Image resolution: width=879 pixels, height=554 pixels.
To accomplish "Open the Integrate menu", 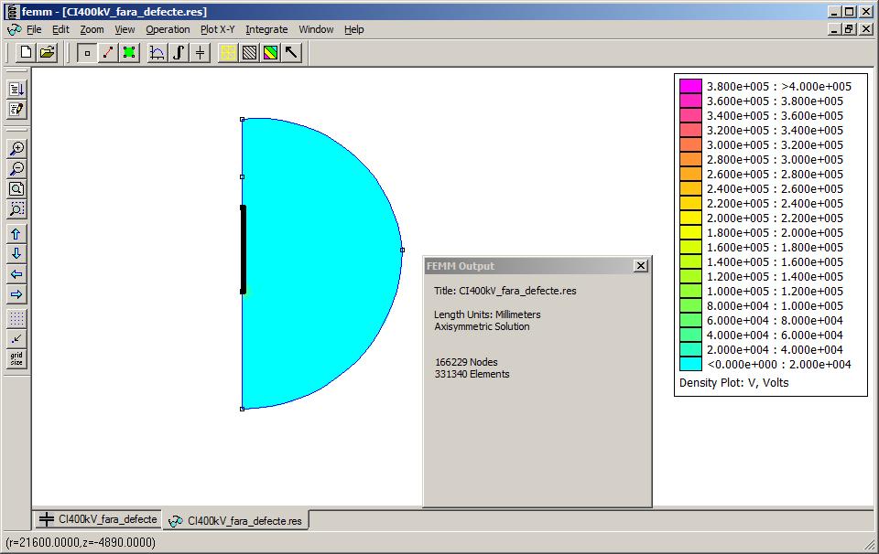I will pyautogui.click(x=266, y=29).
